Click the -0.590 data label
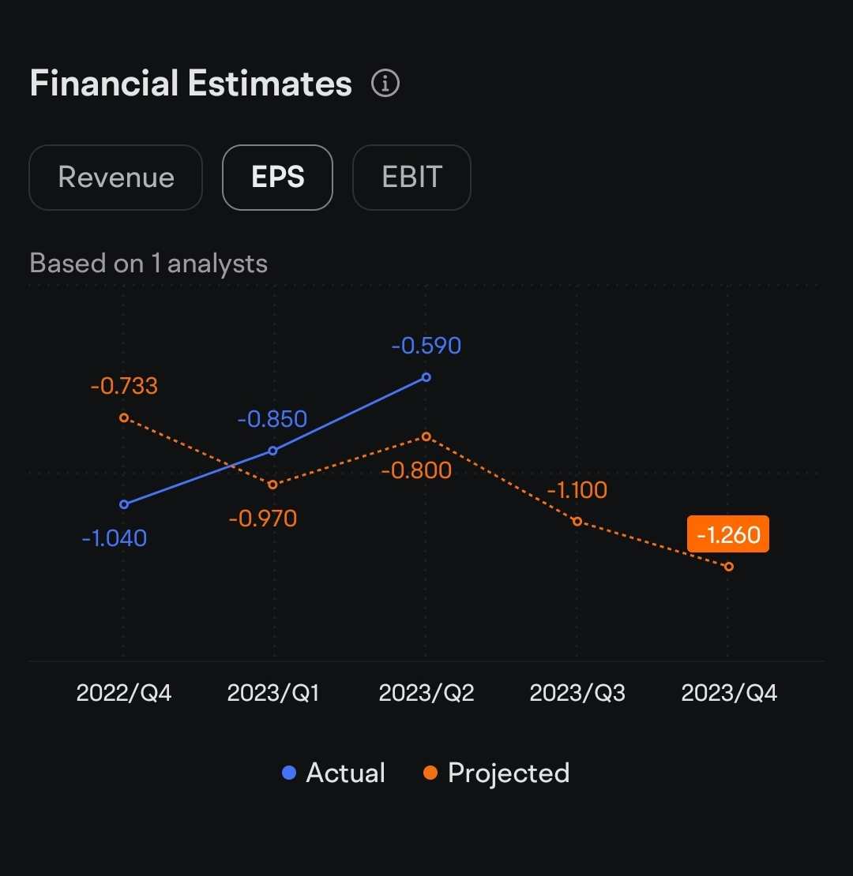Image resolution: width=853 pixels, height=876 pixels. click(426, 345)
